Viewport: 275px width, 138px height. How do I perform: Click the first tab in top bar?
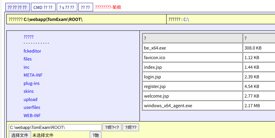tap(17, 7)
